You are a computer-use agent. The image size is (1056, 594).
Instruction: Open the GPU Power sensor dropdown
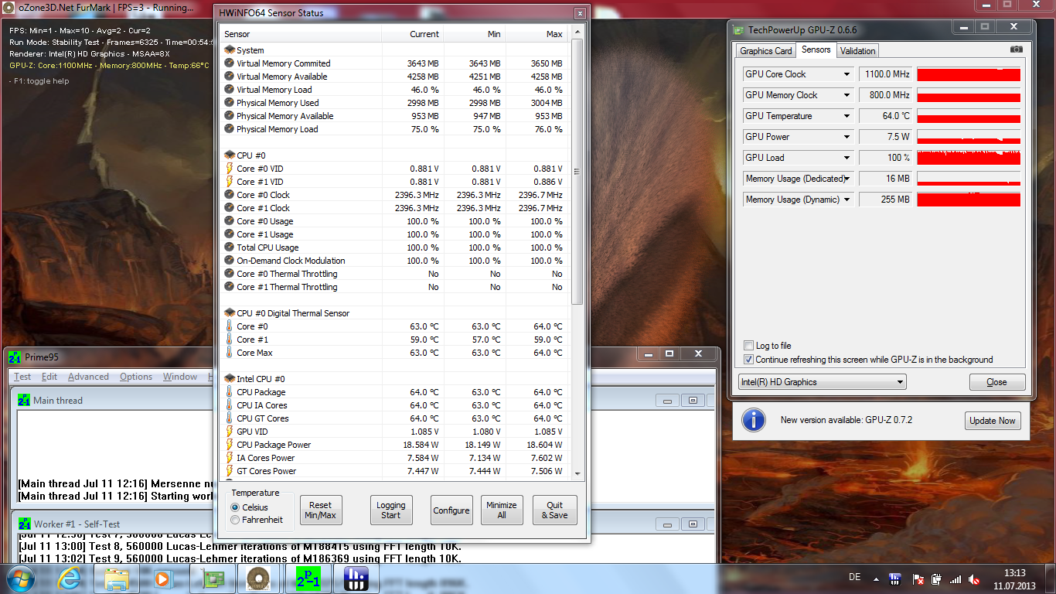tap(847, 137)
